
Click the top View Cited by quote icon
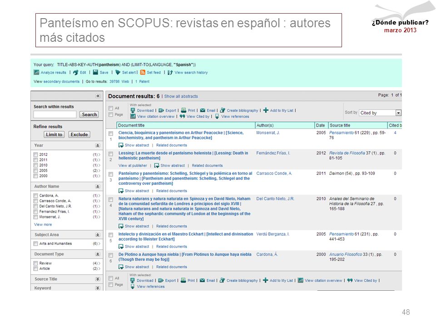point(183,117)
